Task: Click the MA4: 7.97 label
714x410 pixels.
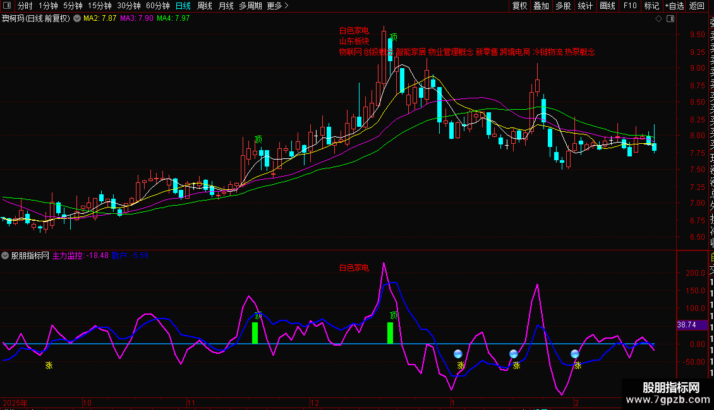Action: click(173, 18)
